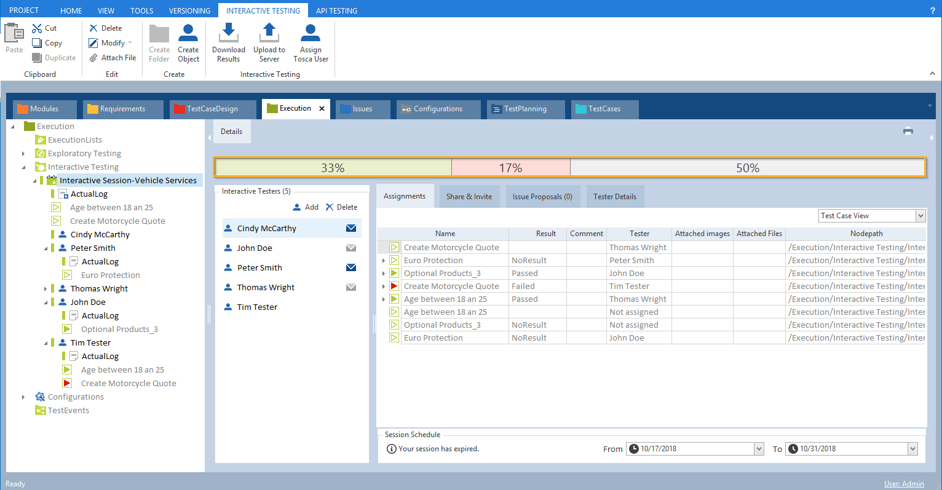Open the From date dropdown
The image size is (942, 490).
click(759, 449)
